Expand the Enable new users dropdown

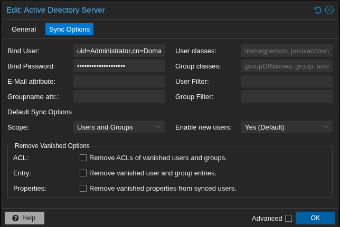287,127
